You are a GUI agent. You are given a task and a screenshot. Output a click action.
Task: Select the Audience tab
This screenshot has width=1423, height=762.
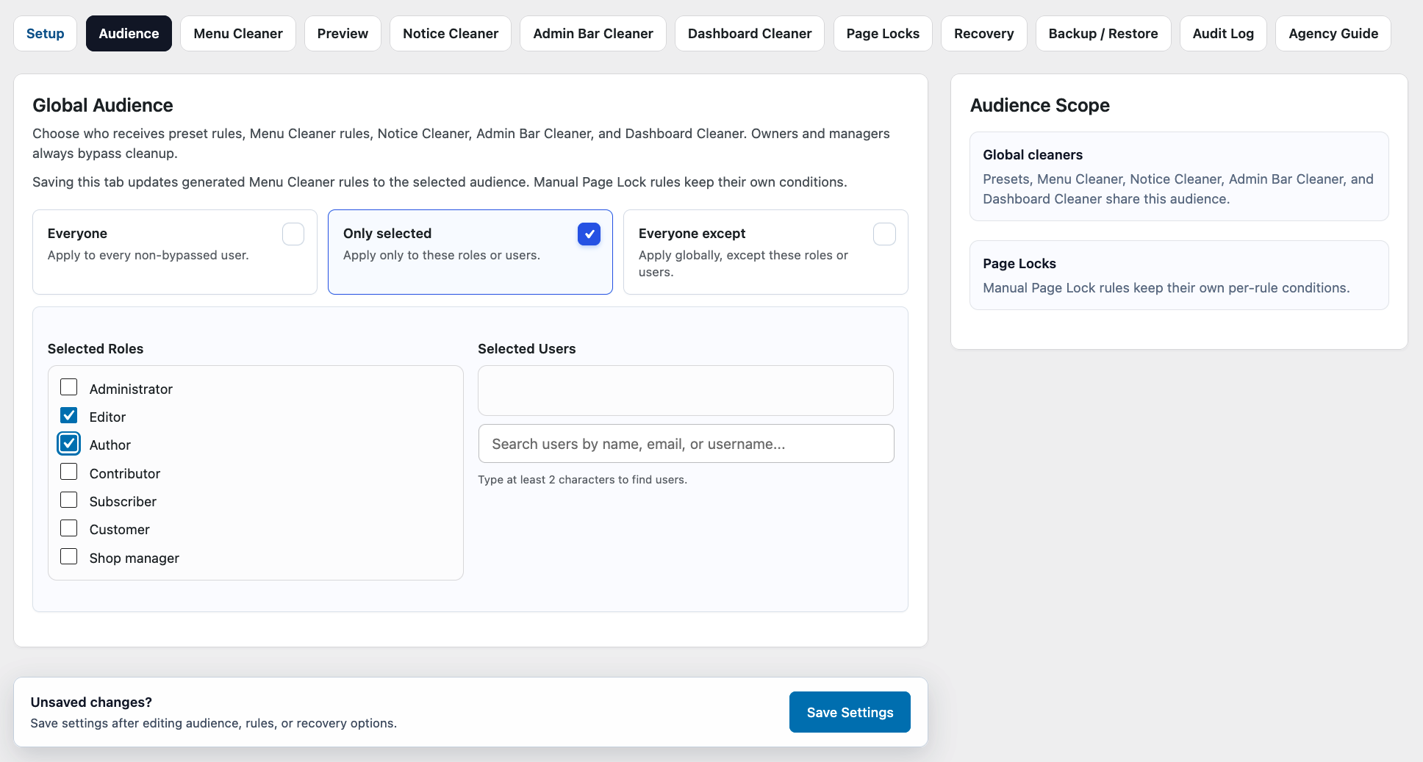[x=129, y=34]
